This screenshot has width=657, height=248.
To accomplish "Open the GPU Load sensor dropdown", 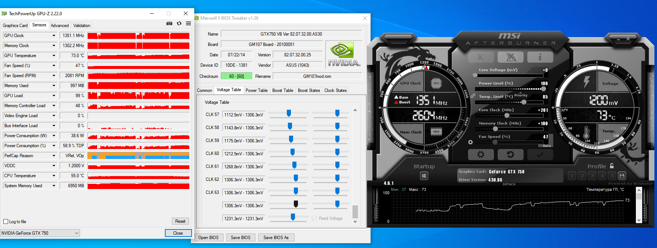I will tap(54, 96).
